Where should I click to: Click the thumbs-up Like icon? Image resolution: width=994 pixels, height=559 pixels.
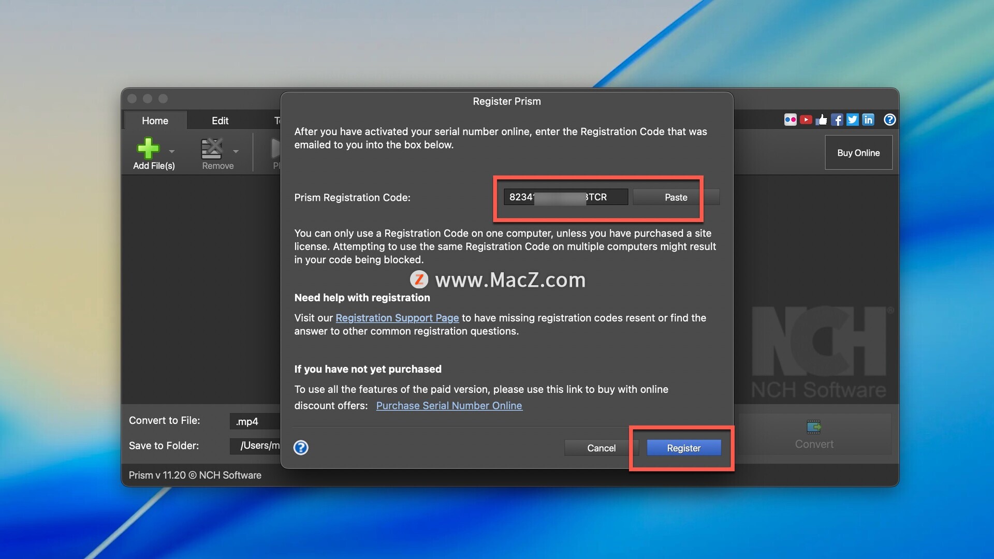(x=822, y=120)
